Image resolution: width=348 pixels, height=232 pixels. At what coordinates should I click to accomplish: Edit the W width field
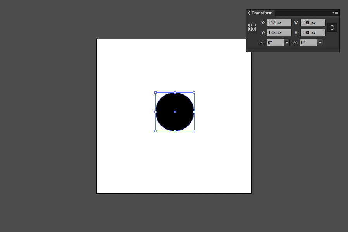(x=313, y=22)
